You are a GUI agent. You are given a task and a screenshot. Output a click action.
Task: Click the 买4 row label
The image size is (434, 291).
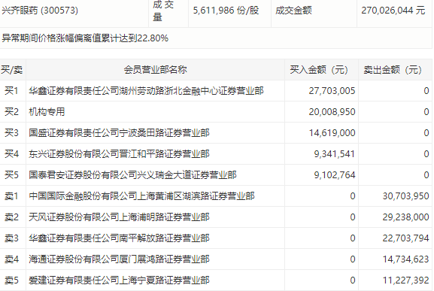[11, 154]
